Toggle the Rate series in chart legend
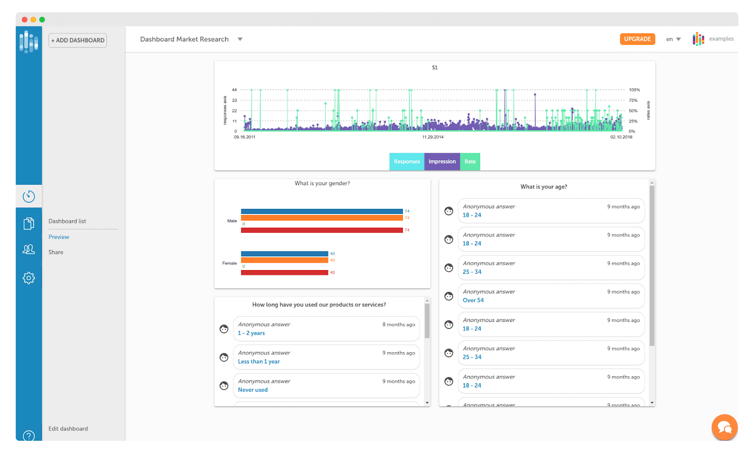754x453 pixels. pyautogui.click(x=470, y=162)
